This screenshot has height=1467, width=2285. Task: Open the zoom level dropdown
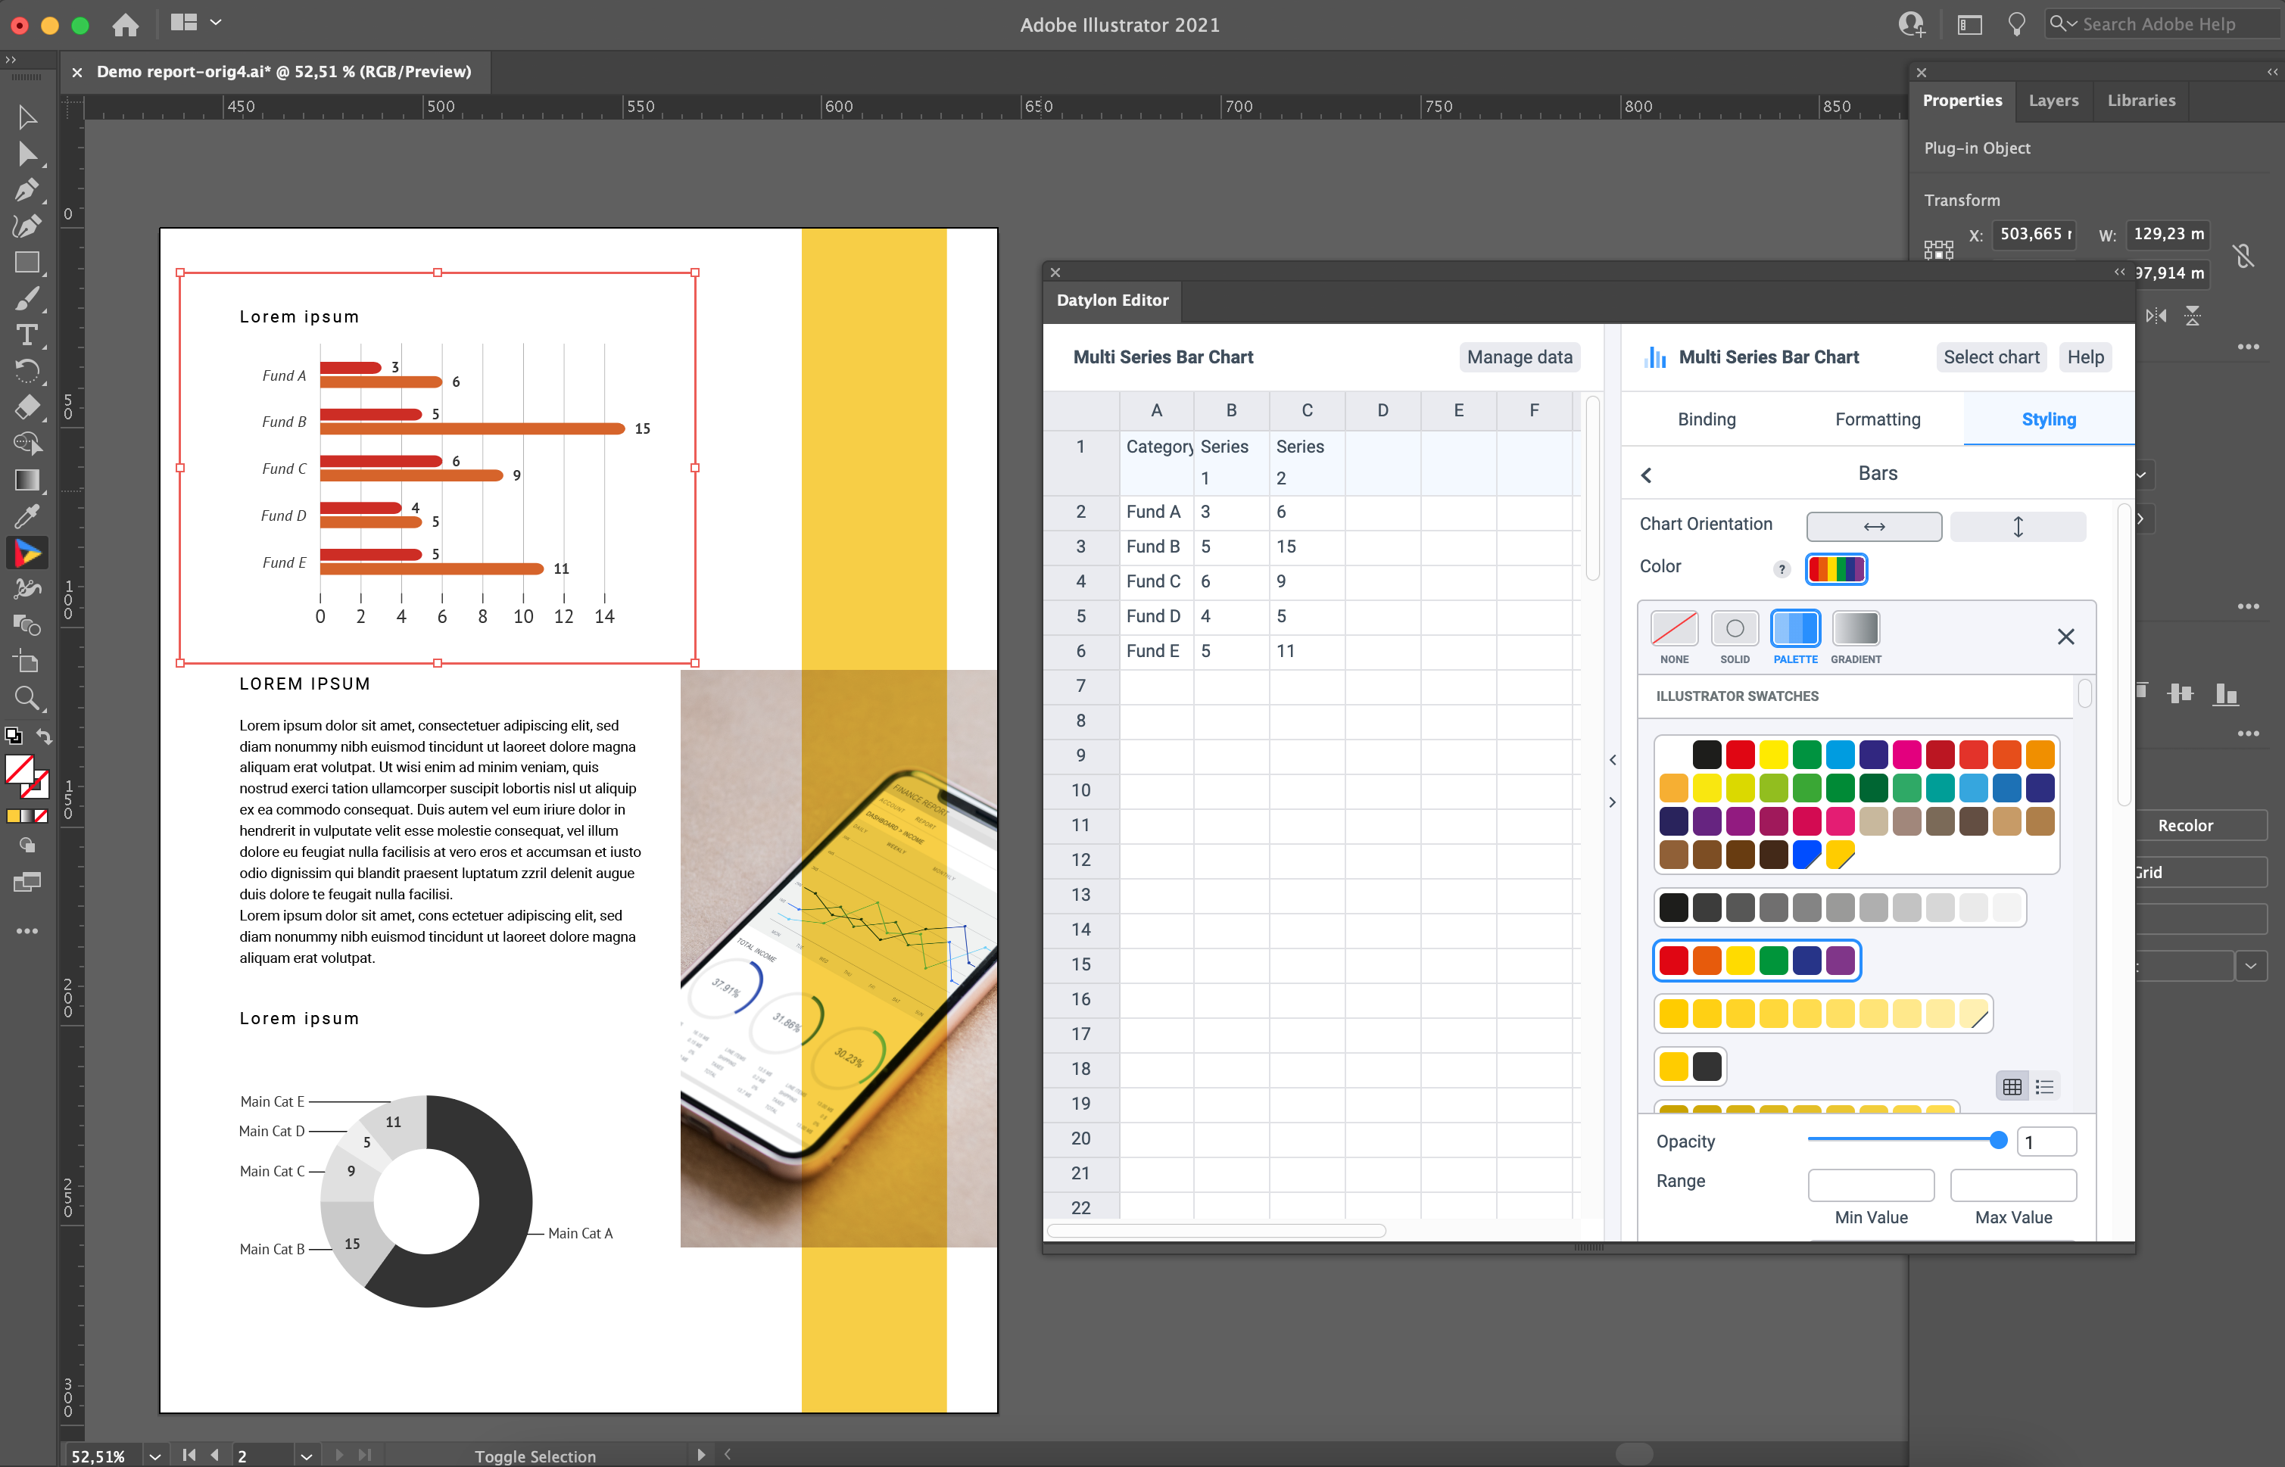coord(154,1455)
